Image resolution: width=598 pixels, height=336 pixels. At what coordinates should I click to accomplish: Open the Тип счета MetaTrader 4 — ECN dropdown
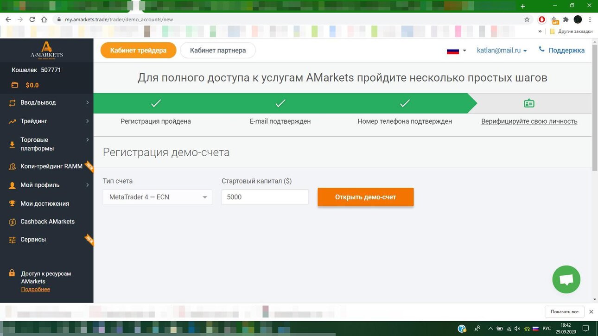(x=158, y=197)
